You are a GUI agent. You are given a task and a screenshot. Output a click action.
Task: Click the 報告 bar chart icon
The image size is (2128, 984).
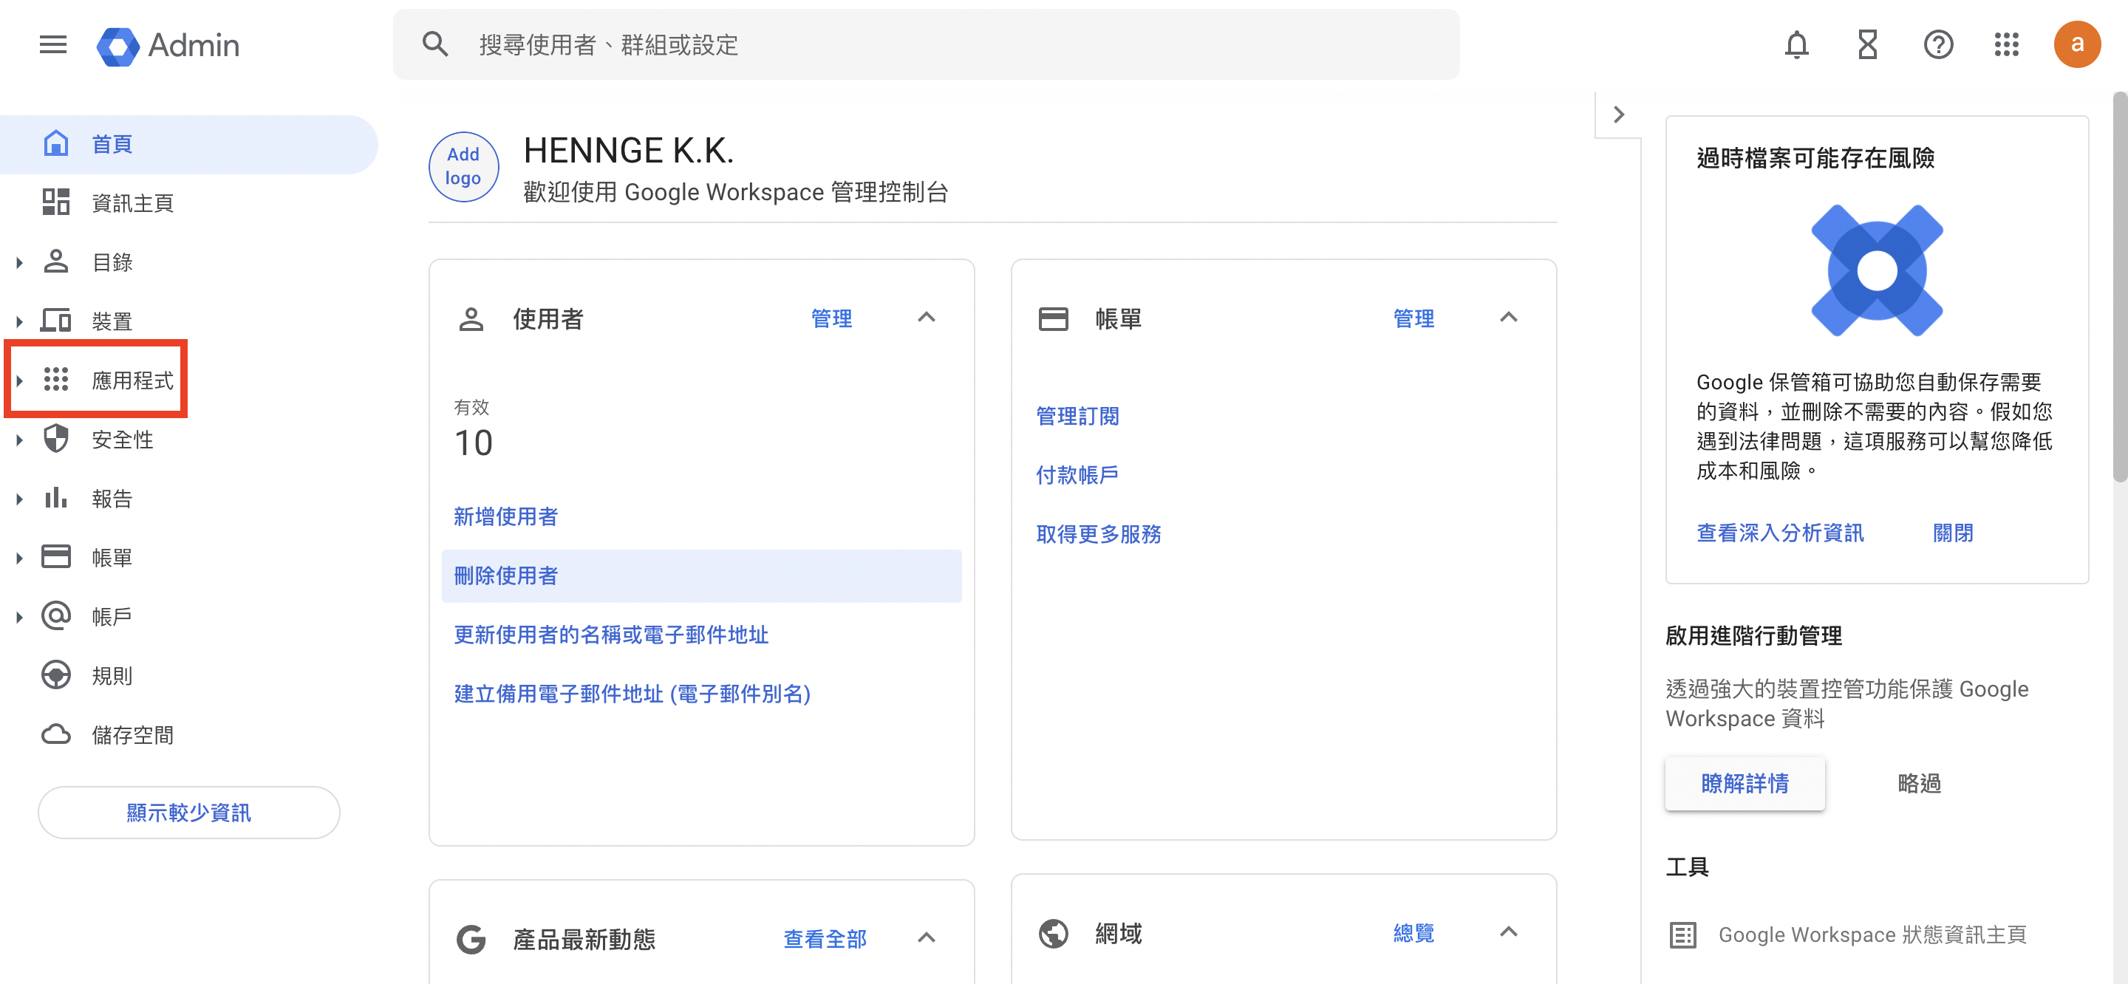(x=55, y=497)
